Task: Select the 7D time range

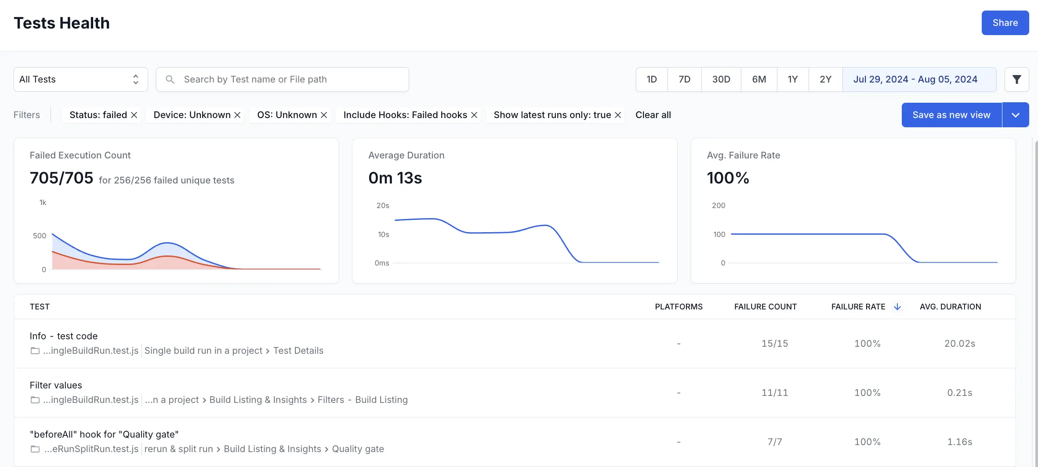Action: click(x=685, y=79)
